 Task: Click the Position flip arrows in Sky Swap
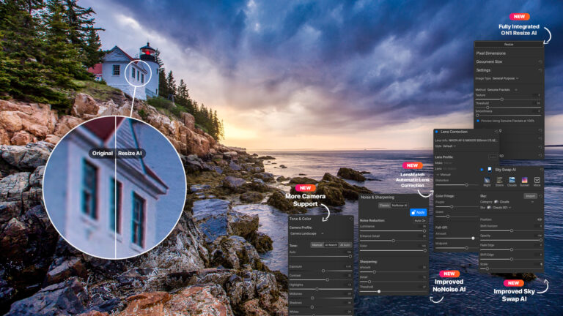coord(540,219)
